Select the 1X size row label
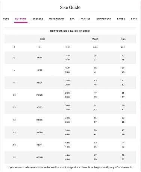Image resolution: width=141 pixels, height=172 pixels. click(14, 82)
